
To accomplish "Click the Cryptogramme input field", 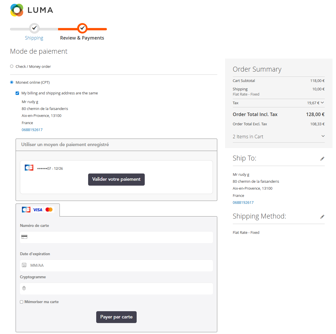I will pos(118,288).
